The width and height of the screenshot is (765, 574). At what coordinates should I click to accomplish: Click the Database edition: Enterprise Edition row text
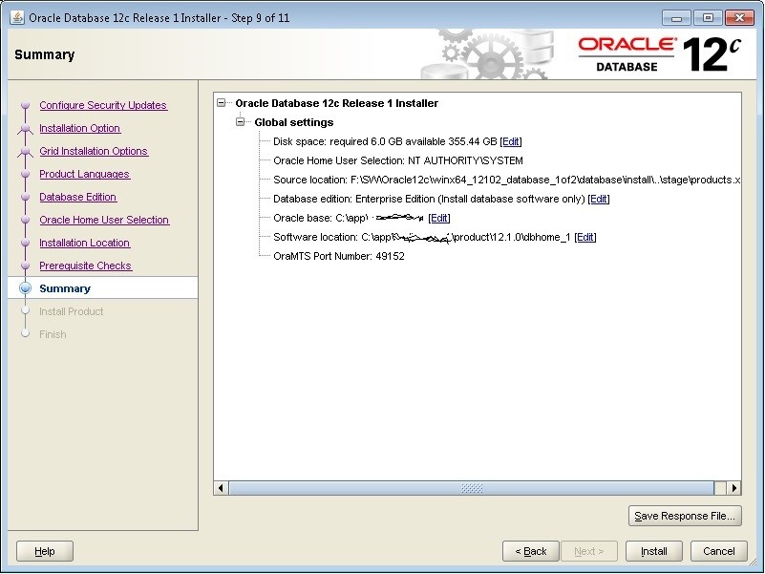[x=429, y=199]
